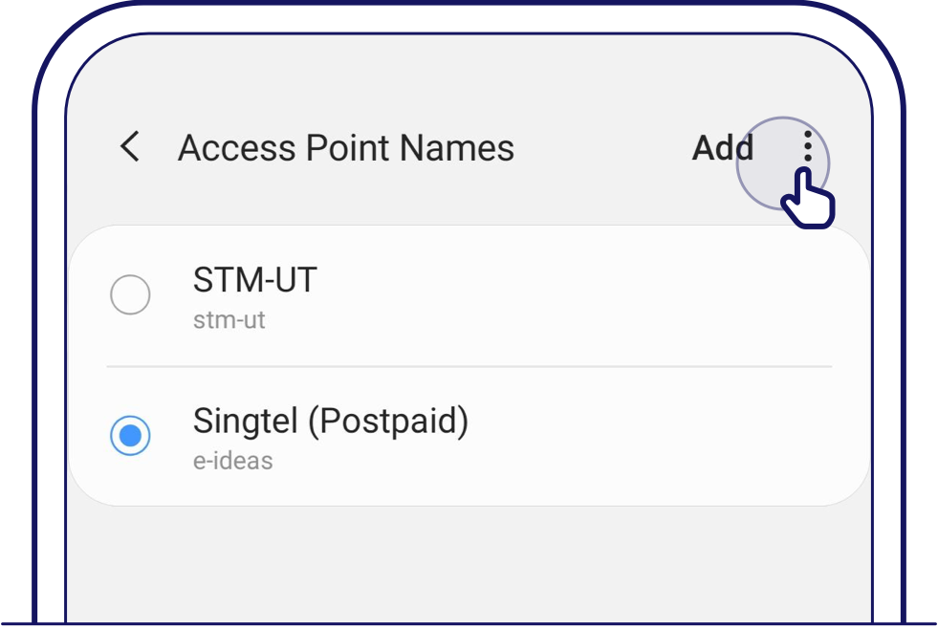
Task: Open the STM-UT access point name
Action: [254, 280]
